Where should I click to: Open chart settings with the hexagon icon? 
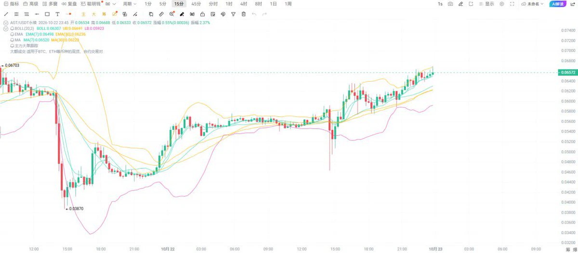click(x=501, y=4)
